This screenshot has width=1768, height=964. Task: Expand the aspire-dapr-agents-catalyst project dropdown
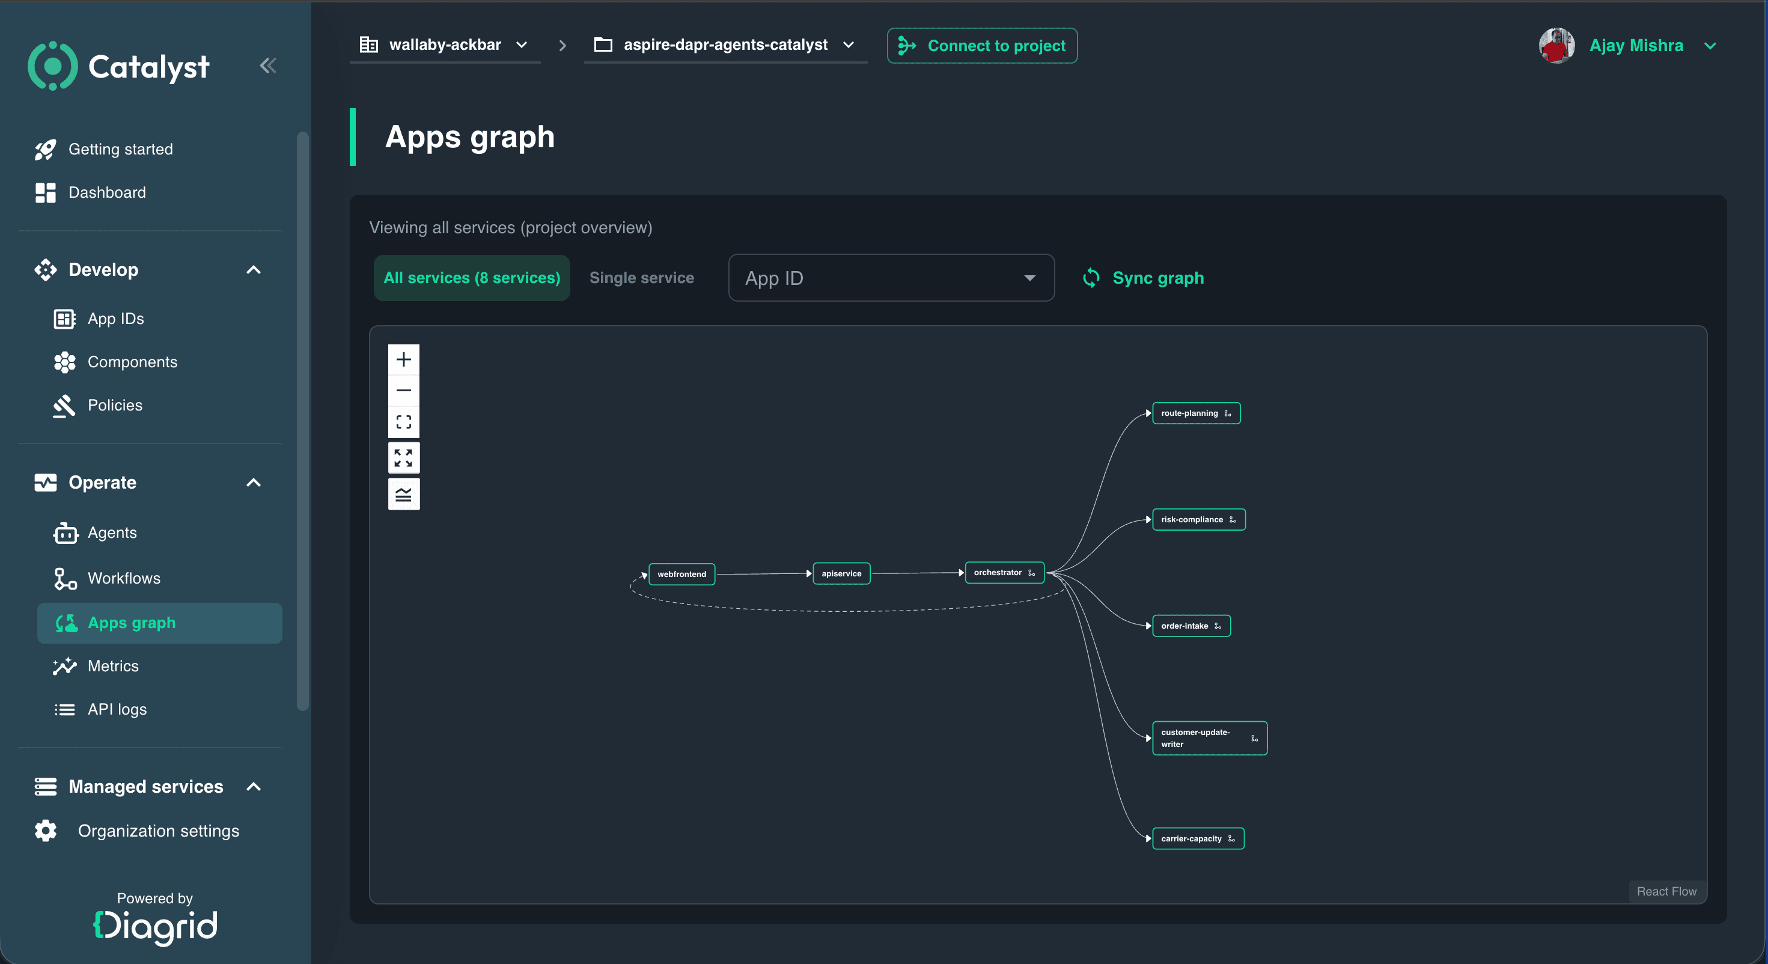725,44
